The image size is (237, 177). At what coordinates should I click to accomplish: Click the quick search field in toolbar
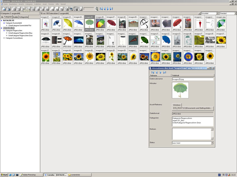coord(89,9)
